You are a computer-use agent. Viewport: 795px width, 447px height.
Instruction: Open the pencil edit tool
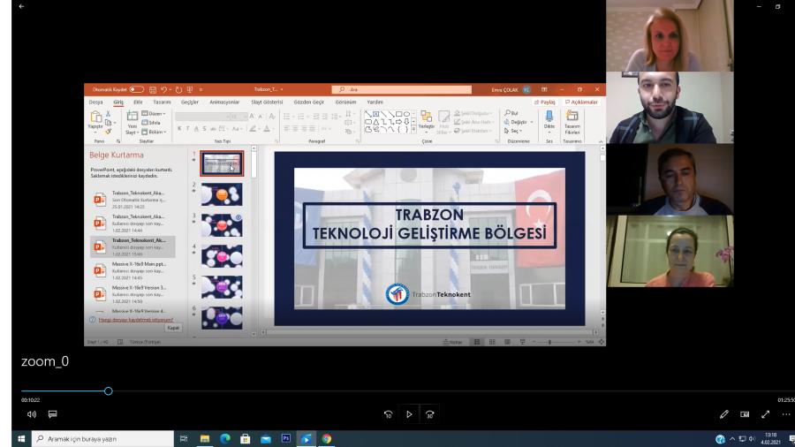[724, 414]
